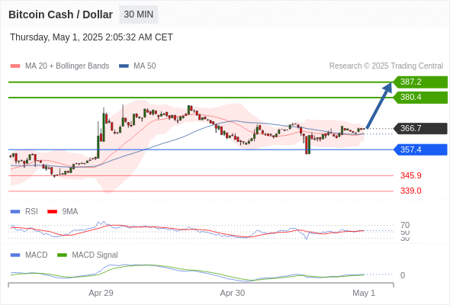Screen dimensions: 450x305
Task: Click the Bitcoin Cash / Dollar title
Action: 60,14
